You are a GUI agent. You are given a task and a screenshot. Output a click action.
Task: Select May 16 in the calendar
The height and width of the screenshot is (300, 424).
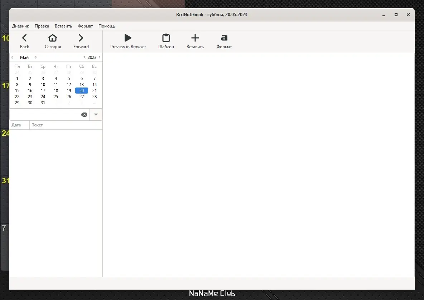tap(30, 91)
